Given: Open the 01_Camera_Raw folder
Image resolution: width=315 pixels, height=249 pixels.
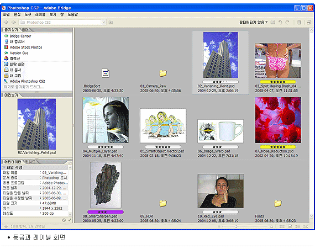Looking at the screenshot, I should [x=163, y=73].
